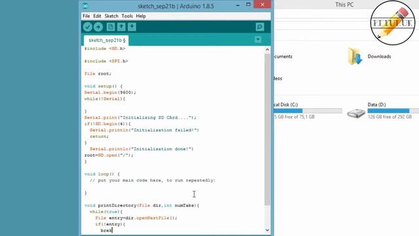Image resolution: width=419 pixels, height=236 pixels.
Task: Click the 'put your main code here' comment
Action: click(x=153, y=180)
